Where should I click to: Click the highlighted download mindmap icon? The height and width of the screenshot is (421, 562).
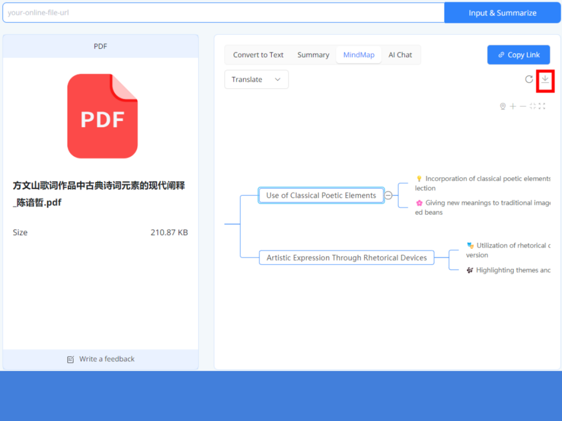click(545, 79)
